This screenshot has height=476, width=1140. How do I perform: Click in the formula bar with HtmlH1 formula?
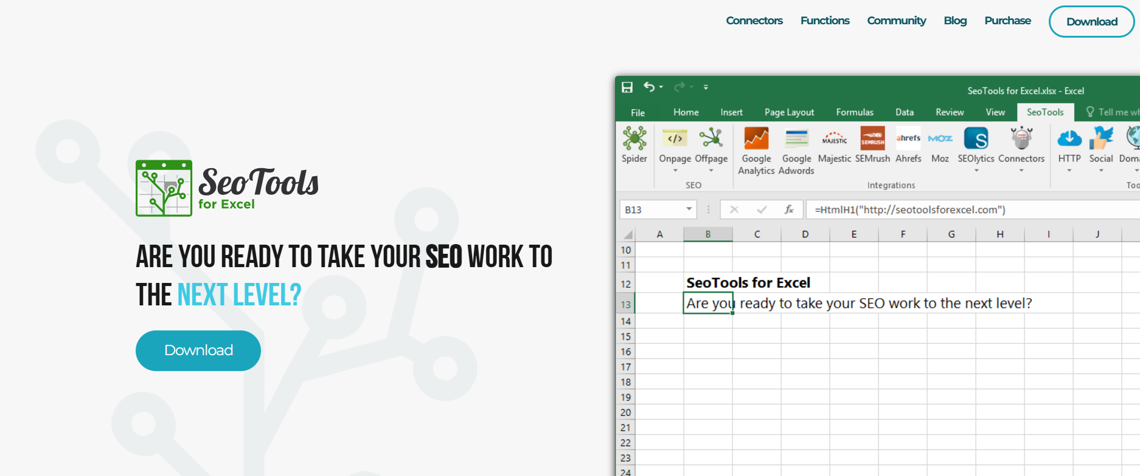pos(973,209)
